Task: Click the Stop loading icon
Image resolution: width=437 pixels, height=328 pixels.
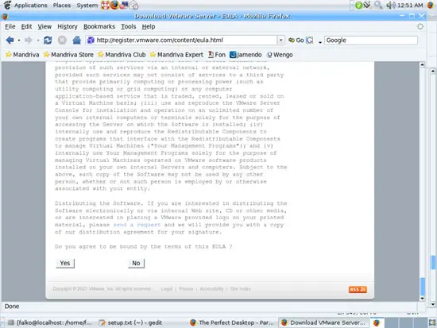Action: pyautogui.click(x=62, y=41)
